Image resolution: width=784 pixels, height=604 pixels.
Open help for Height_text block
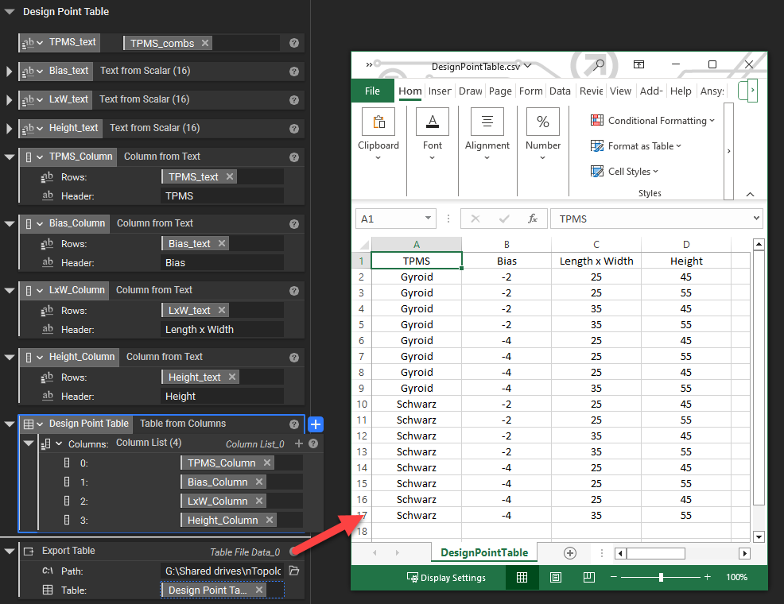(x=294, y=129)
